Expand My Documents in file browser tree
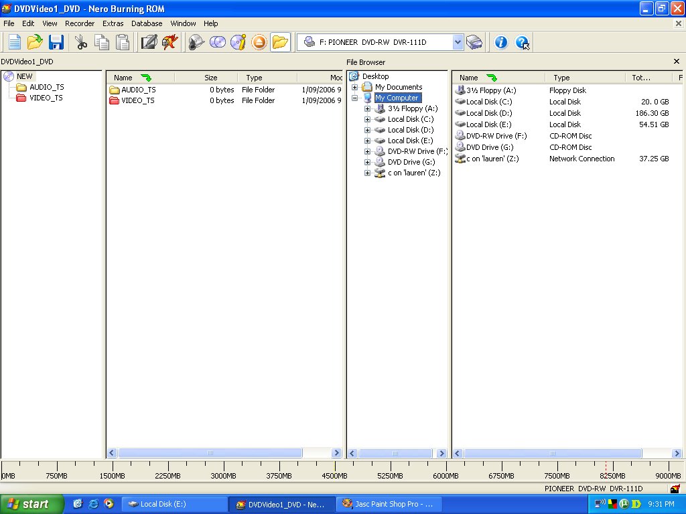The height and width of the screenshot is (514, 686). 355,88
